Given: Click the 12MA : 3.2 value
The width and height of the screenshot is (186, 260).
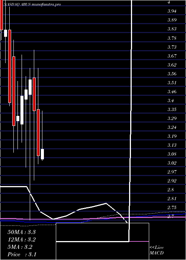Looking at the screenshot, I should coord(22,240).
